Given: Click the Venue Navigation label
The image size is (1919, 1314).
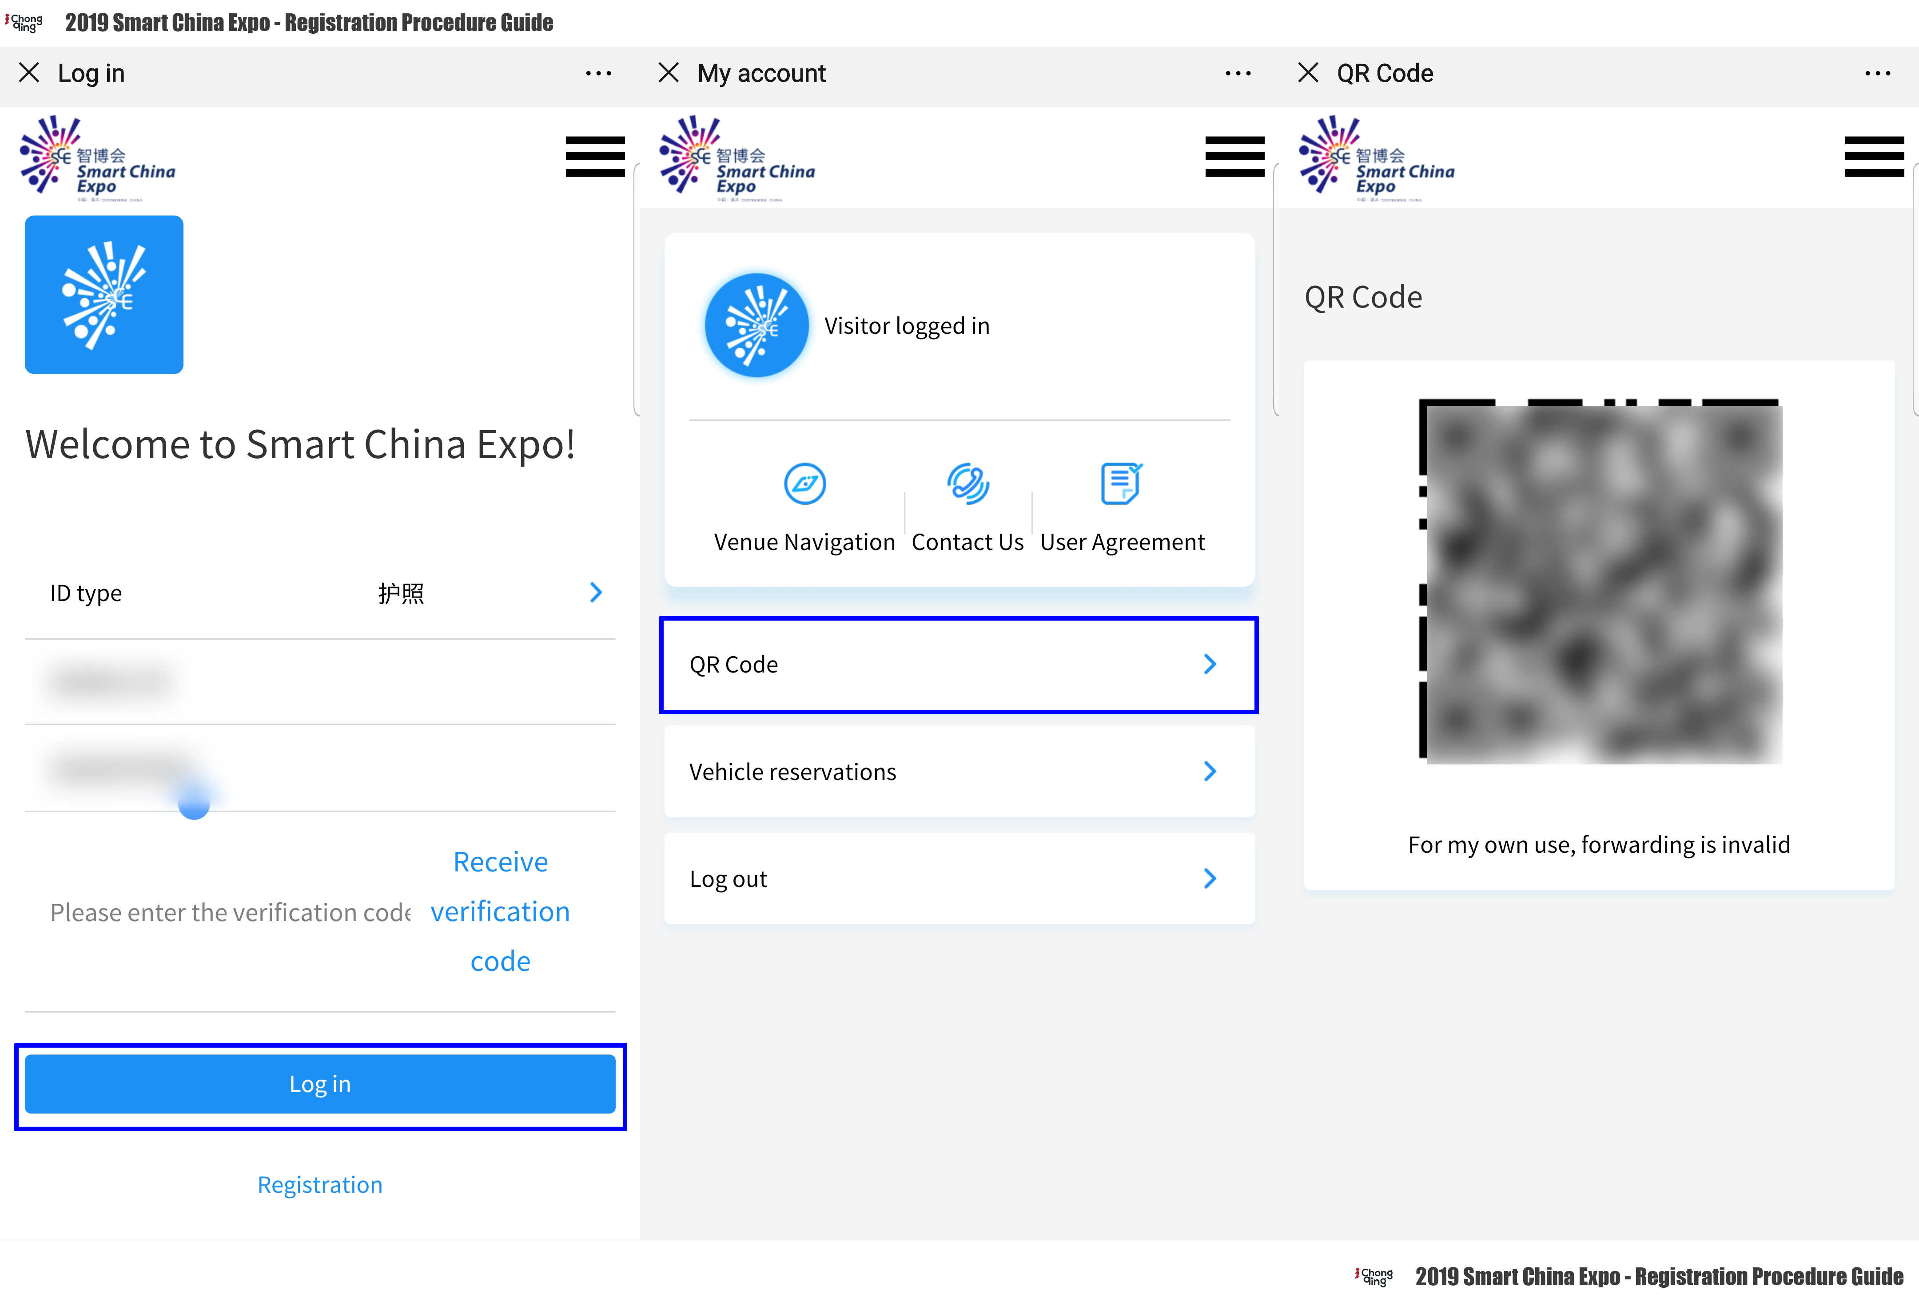Looking at the screenshot, I should tap(804, 542).
